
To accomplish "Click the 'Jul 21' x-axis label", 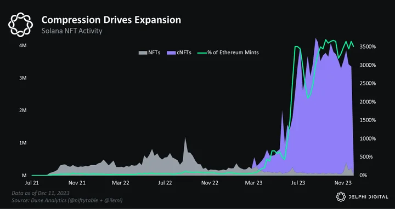I will 32,183.
